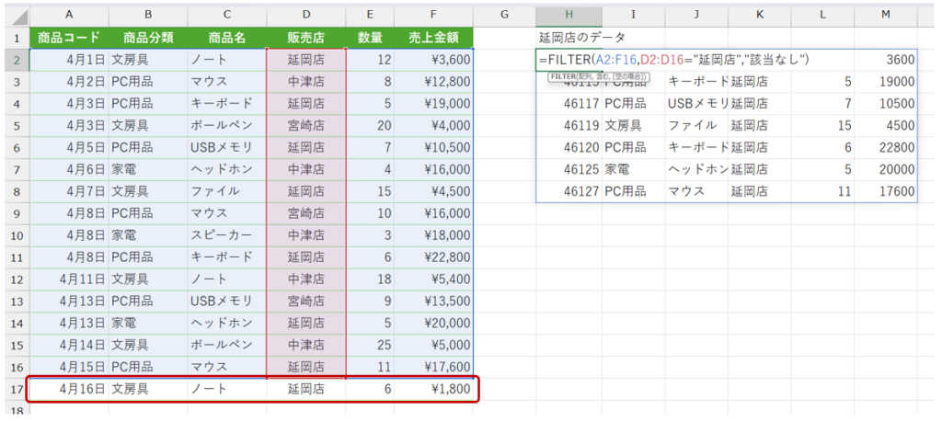Viewport: 942px width, 422px height.
Task: Select column M header
Action: click(x=886, y=14)
